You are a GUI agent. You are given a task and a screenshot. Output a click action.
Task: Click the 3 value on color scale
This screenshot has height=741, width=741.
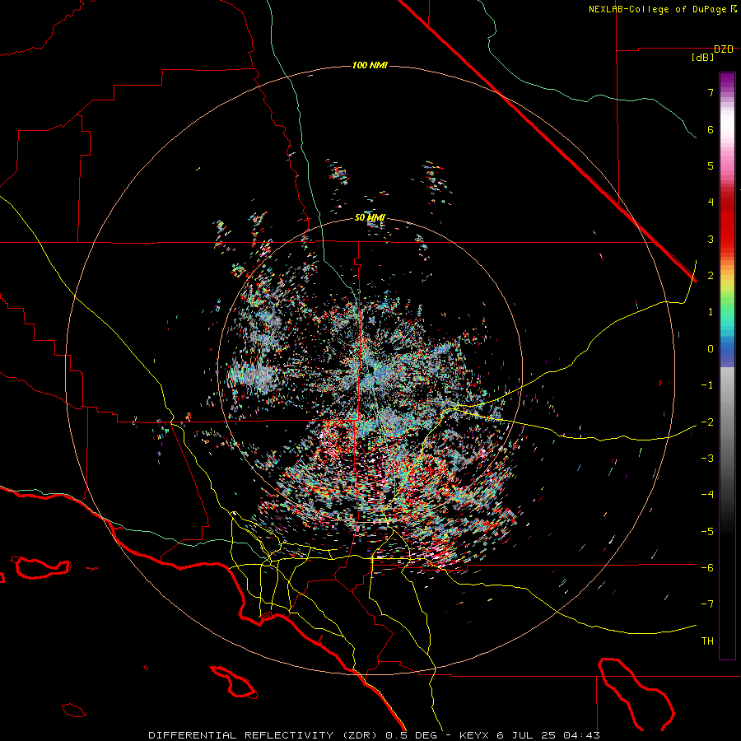click(x=711, y=239)
